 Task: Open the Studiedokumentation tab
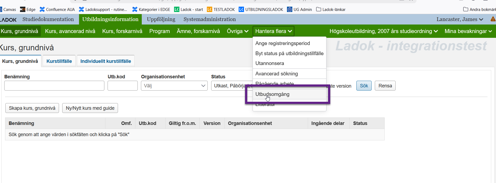(48, 19)
